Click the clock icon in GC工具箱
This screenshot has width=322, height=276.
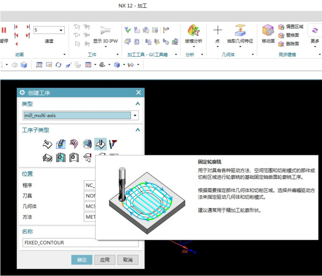click(x=166, y=42)
